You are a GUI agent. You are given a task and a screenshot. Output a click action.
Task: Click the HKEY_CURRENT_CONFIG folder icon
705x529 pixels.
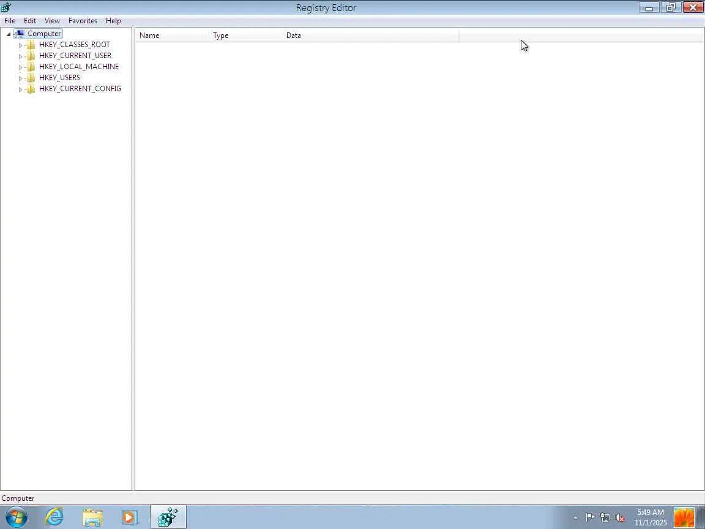(31, 89)
